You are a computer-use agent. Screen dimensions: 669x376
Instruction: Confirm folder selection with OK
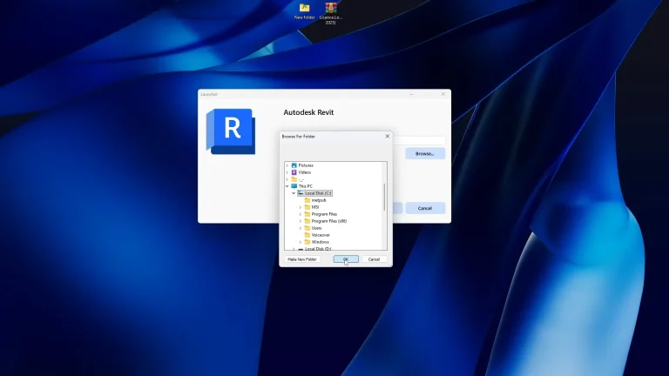pos(346,259)
